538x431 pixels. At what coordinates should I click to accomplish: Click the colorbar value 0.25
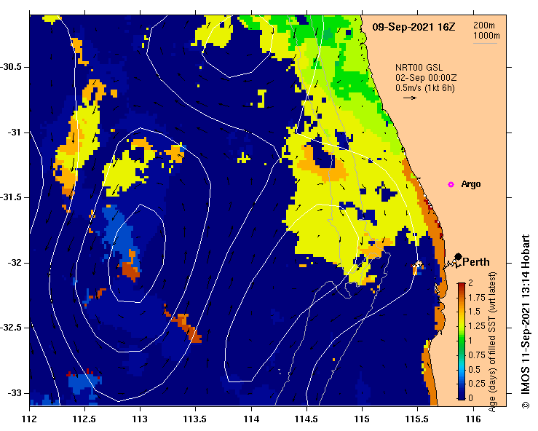tap(477, 384)
